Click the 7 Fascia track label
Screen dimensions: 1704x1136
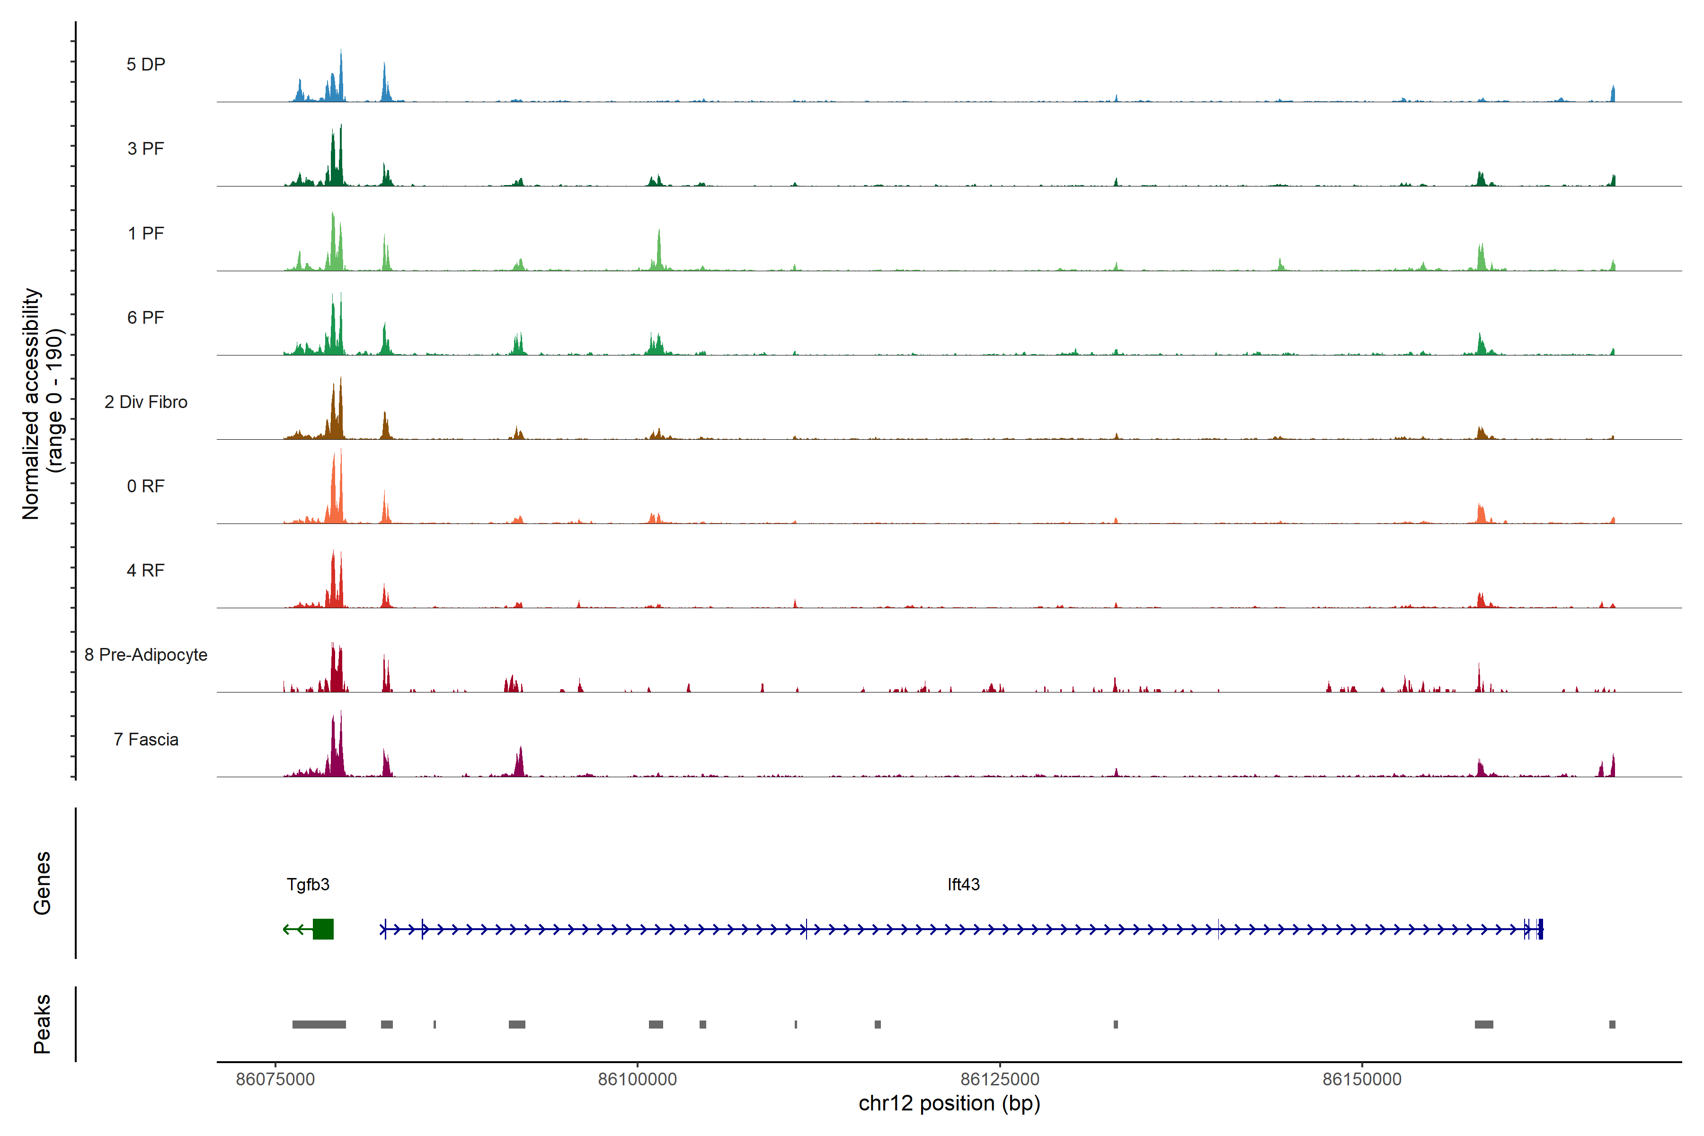point(146,740)
